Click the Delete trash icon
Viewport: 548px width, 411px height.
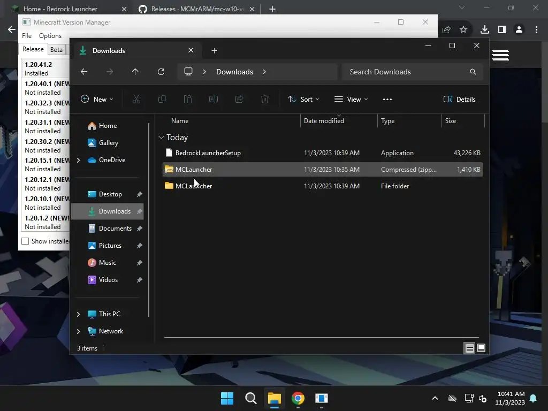[x=265, y=99]
